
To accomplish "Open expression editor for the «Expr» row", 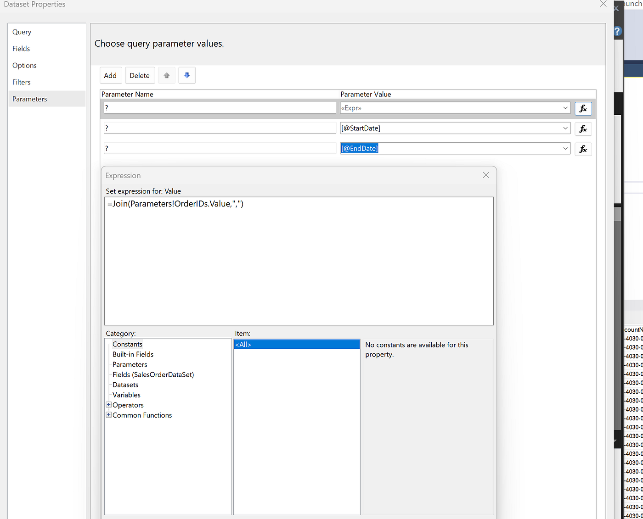I will (x=583, y=109).
